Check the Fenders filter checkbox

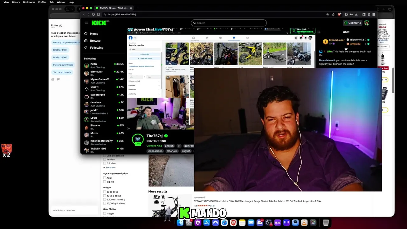pyautogui.click(x=105, y=159)
